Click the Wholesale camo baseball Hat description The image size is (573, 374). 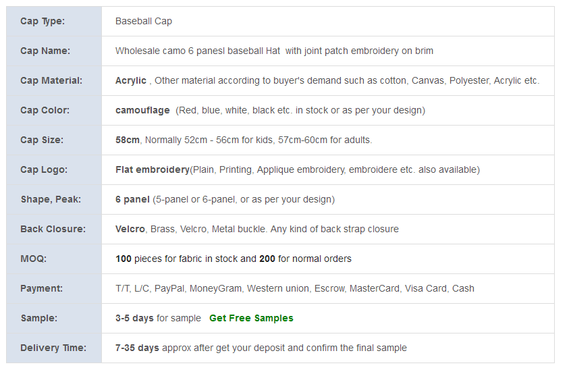274,51
